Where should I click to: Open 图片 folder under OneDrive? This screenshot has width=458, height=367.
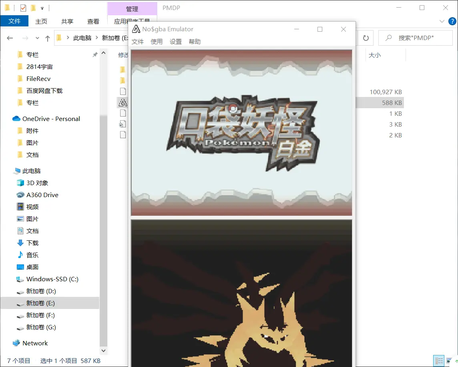32,143
